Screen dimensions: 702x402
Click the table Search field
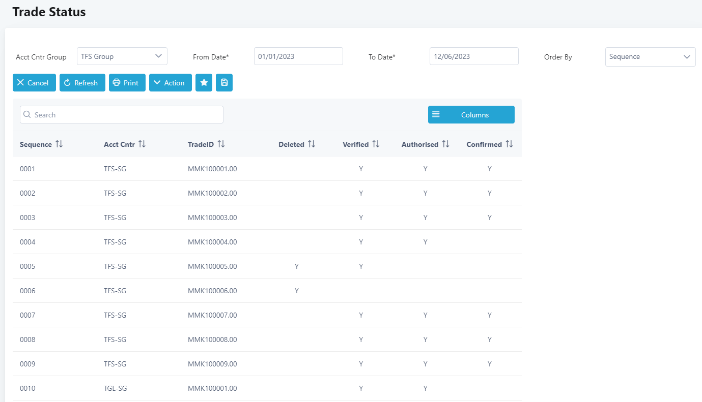(x=122, y=115)
